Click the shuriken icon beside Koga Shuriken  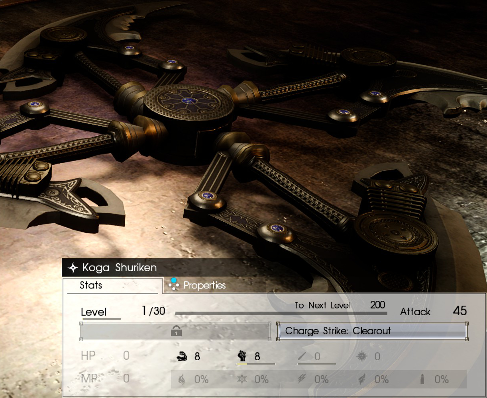[73, 268]
